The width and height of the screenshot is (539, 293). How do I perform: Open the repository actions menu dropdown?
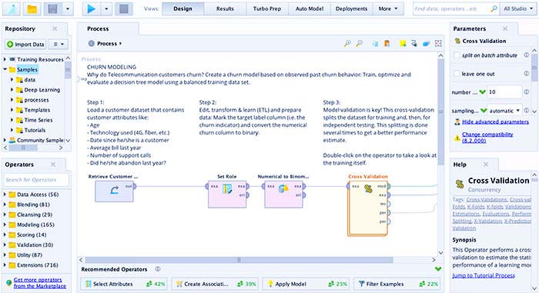point(58,45)
